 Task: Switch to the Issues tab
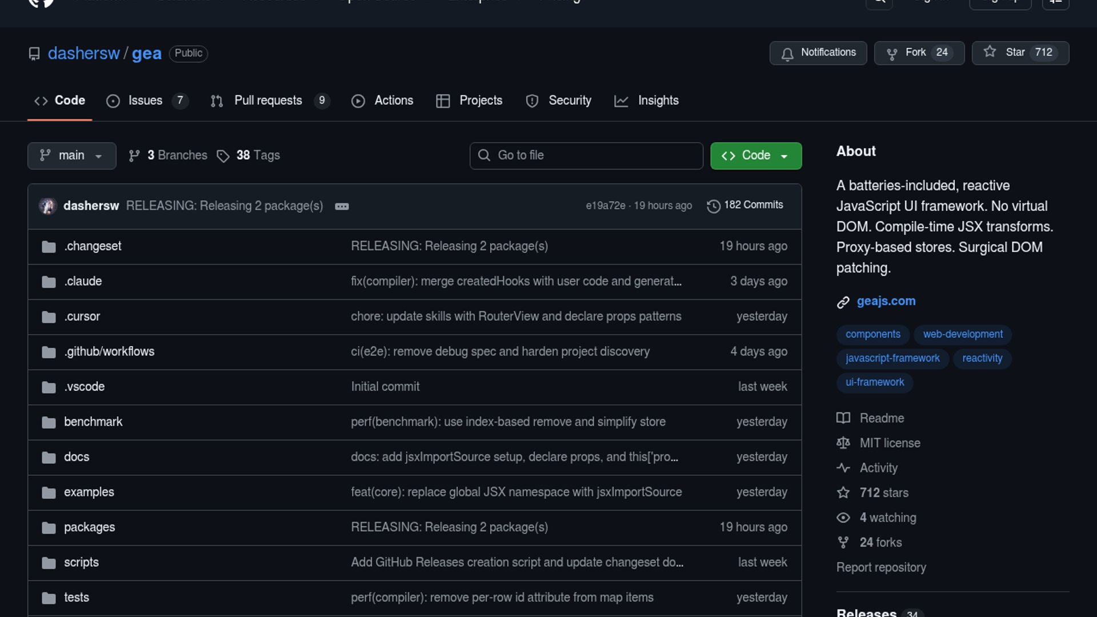[x=145, y=101]
